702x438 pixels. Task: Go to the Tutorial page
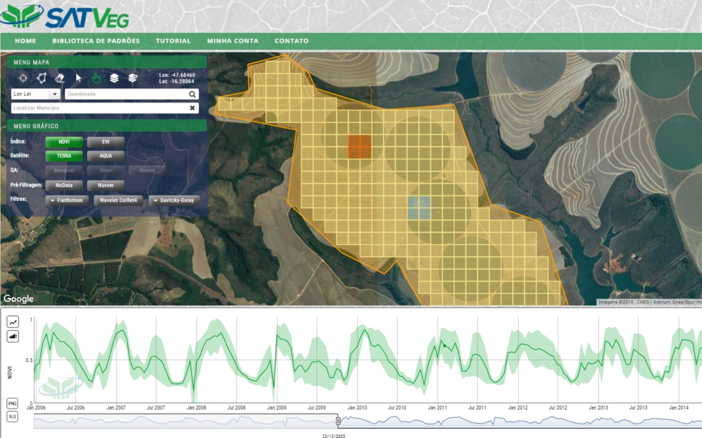[173, 41]
